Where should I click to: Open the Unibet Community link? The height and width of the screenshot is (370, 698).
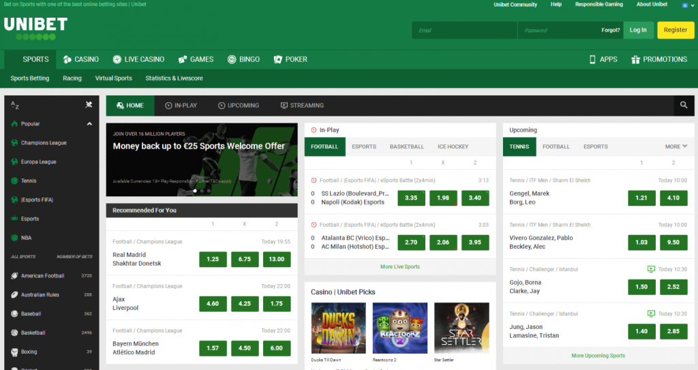[515, 5]
